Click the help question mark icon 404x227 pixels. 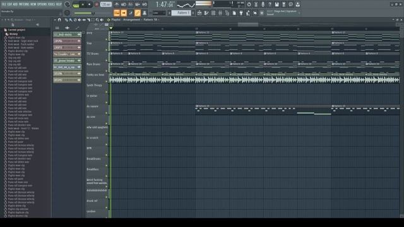pos(270,4)
